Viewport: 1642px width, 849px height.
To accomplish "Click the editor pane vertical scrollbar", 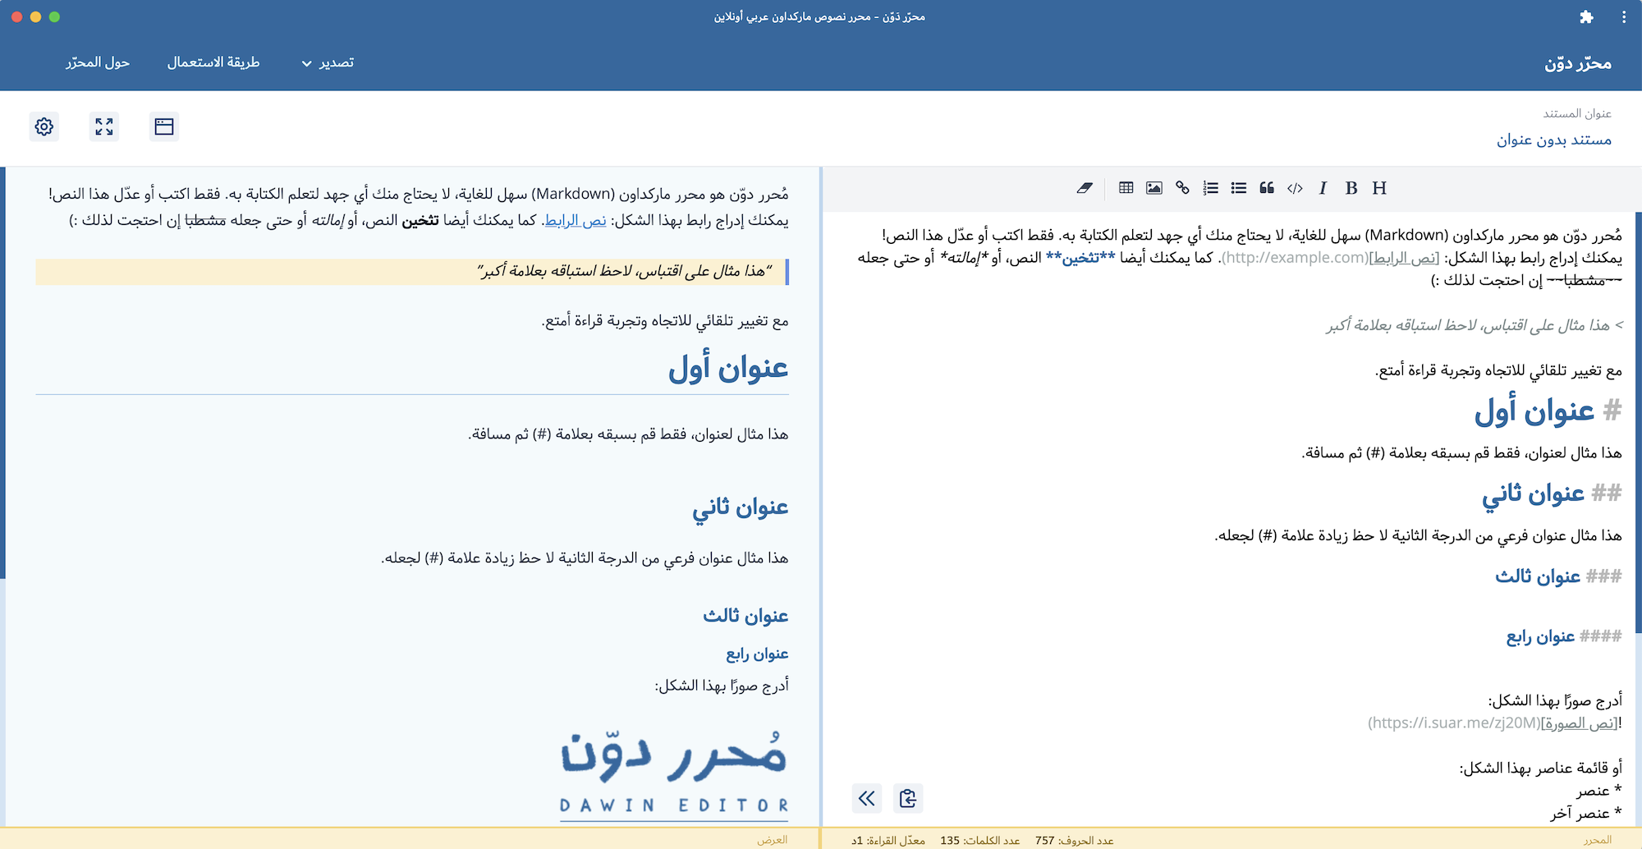I will [x=1639, y=423].
